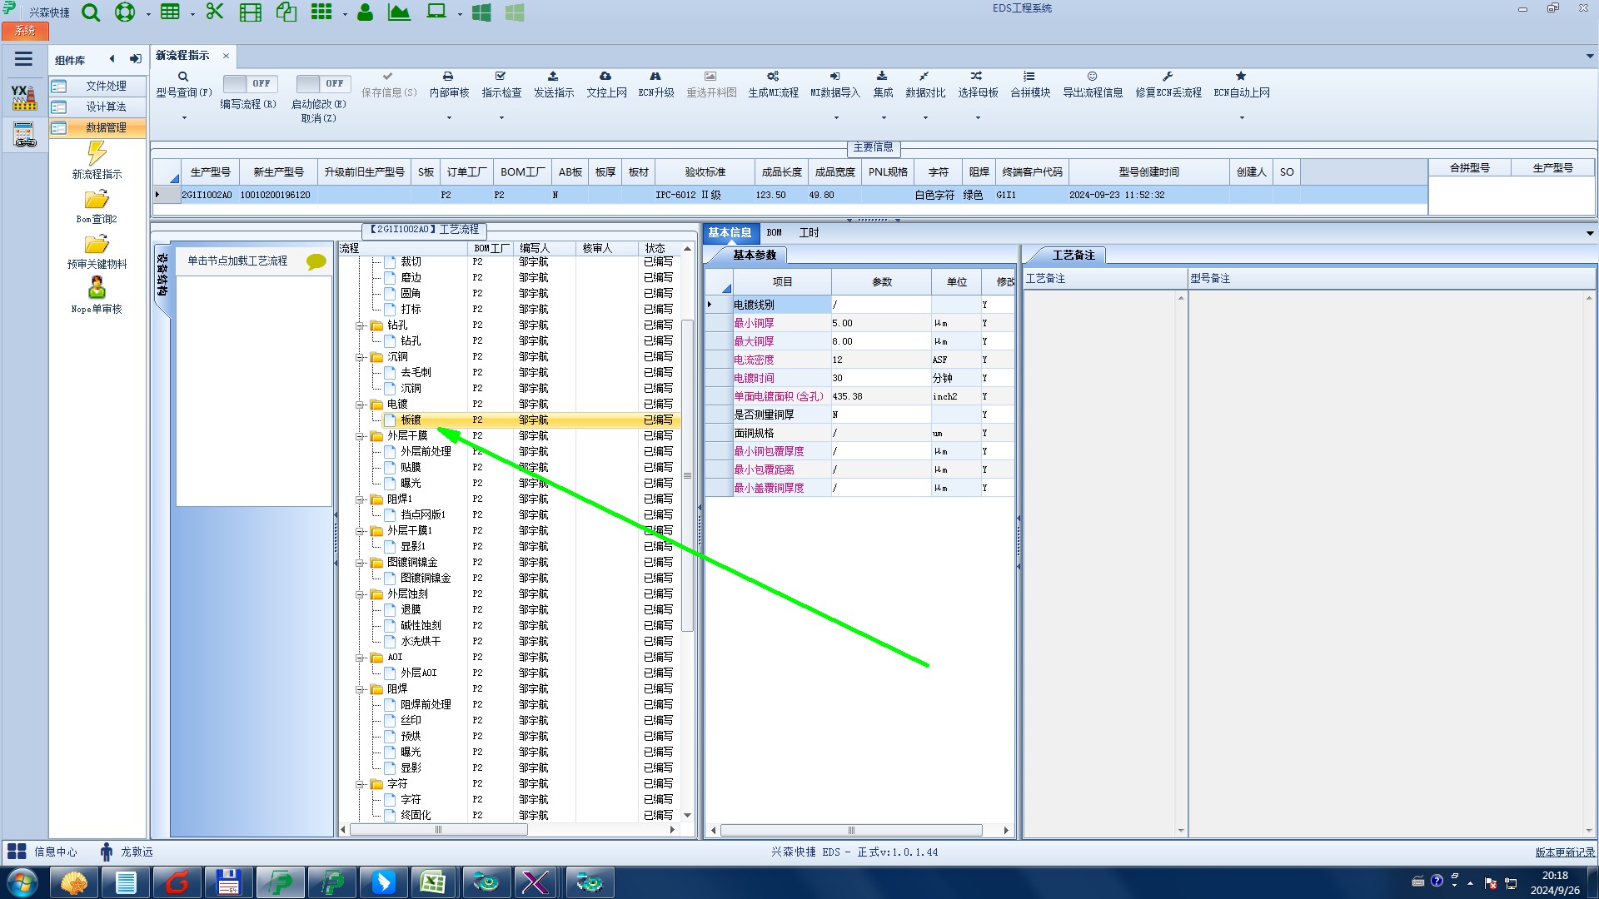Collapse the 外层蚀刻 tree folder
Image resolution: width=1599 pixels, height=899 pixels.
click(x=360, y=594)
